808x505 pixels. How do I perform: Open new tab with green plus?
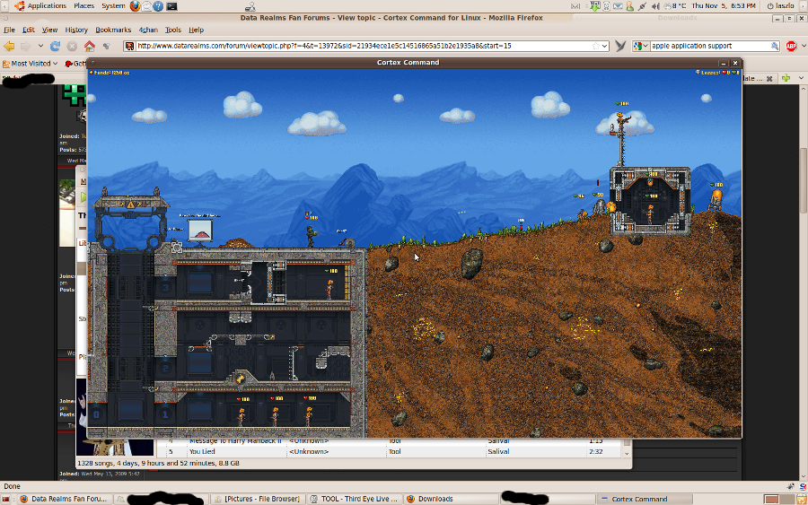(x=786, y=79)
